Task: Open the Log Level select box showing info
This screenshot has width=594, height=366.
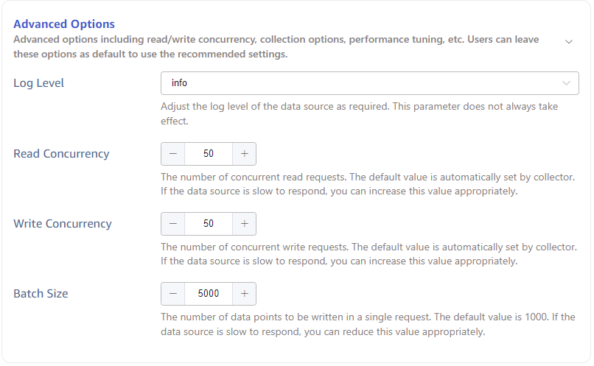Action: point(361,83)
